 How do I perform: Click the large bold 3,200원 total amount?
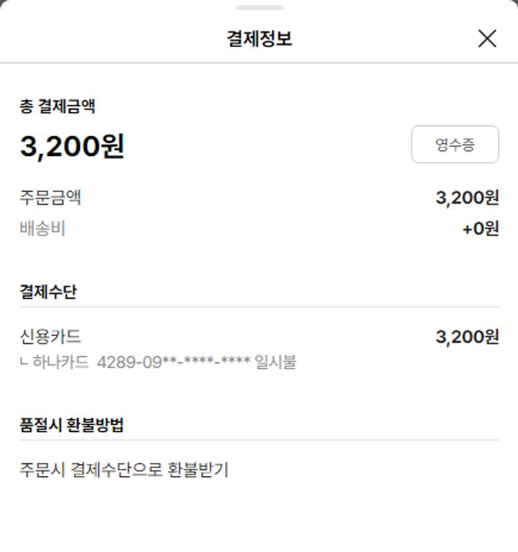72,146
